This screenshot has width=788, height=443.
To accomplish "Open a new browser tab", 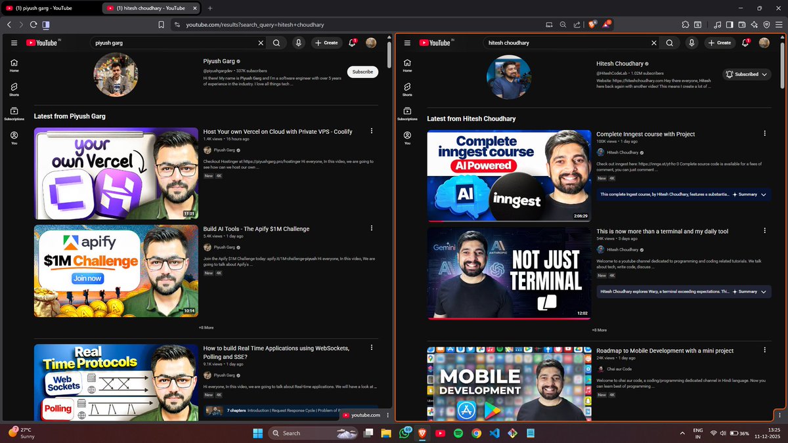I will tap(210, 8).
